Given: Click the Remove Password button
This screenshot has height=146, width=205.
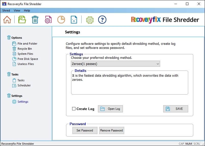Looking at the screenshot, I should (x=111, y=130).
